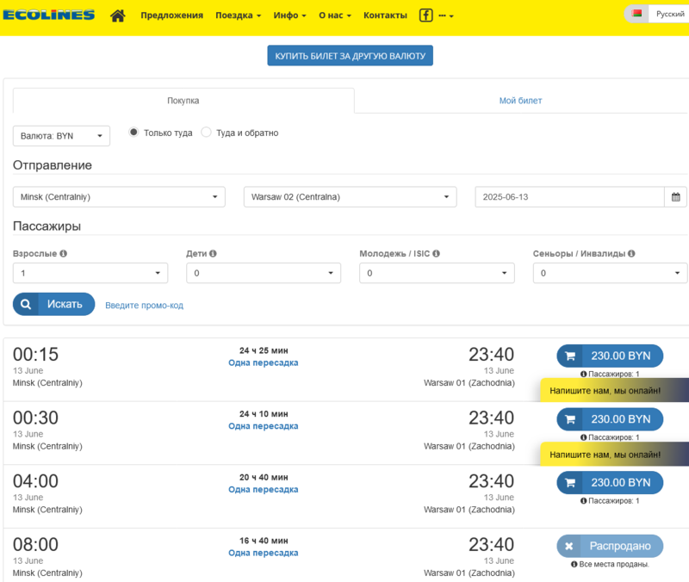Click info icon next to Сеньоры / Инвалиды
This screenshot has width=689, height=582.
[x=631, y=254]
